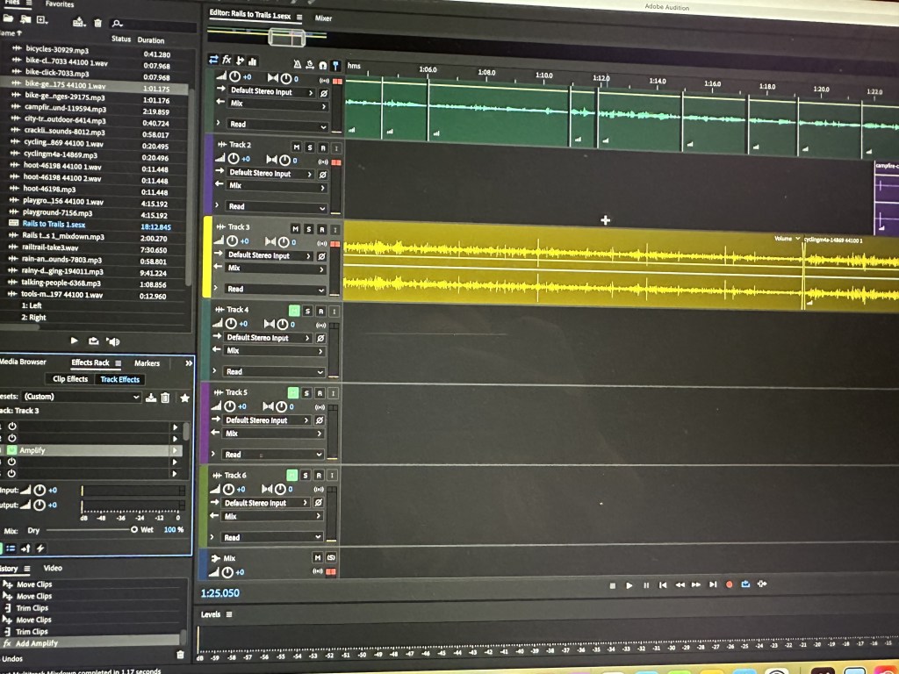Save the effects preset with the download icon

[x=151, y=398]
